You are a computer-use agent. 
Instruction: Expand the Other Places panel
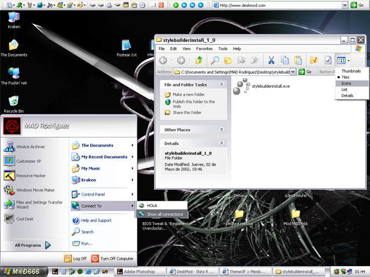[x=221, y=129]
